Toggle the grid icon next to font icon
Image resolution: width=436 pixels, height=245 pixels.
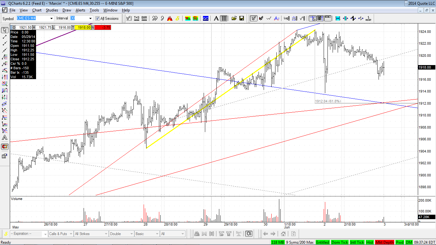click(x=224, y=18)
